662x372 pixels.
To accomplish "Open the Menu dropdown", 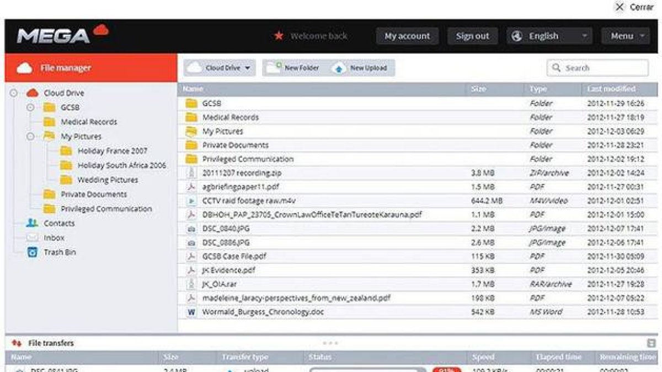I will click(x=626, y=36).
